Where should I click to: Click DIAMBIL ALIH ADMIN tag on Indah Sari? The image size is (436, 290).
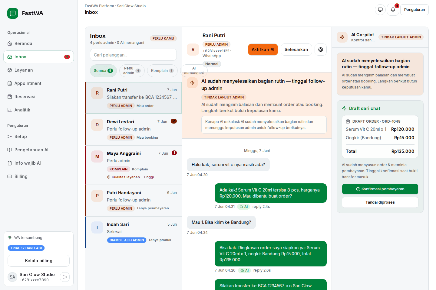pos(127,240)
